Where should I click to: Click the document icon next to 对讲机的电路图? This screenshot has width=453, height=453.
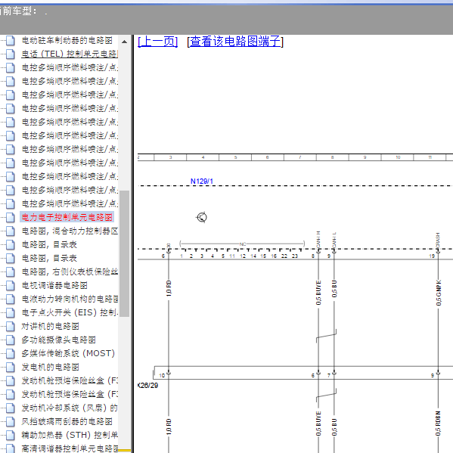point(11,326)
